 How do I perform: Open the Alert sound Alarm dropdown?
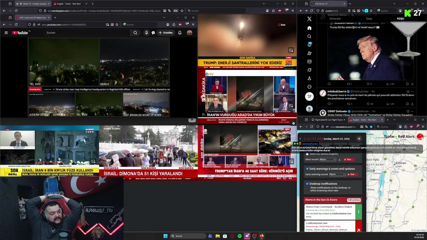[327, 160]
